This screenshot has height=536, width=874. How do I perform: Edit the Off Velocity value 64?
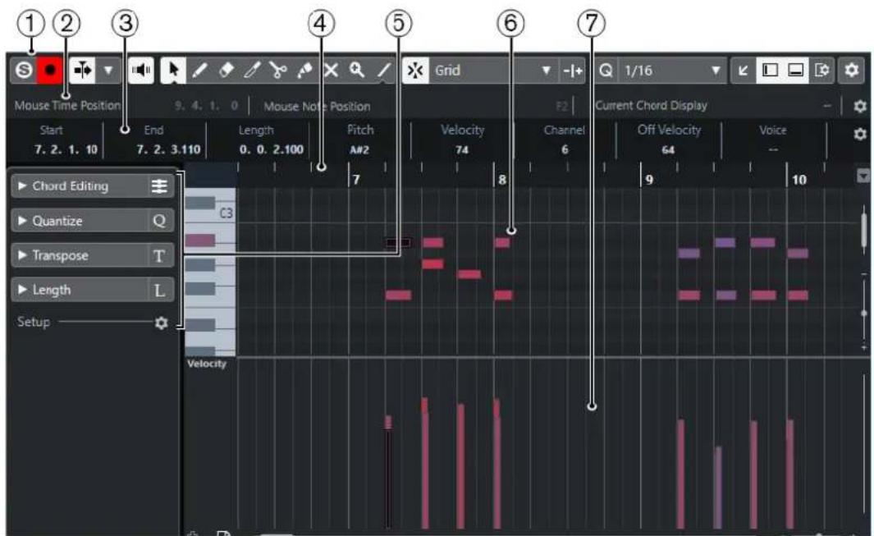[x=668, y=149]
